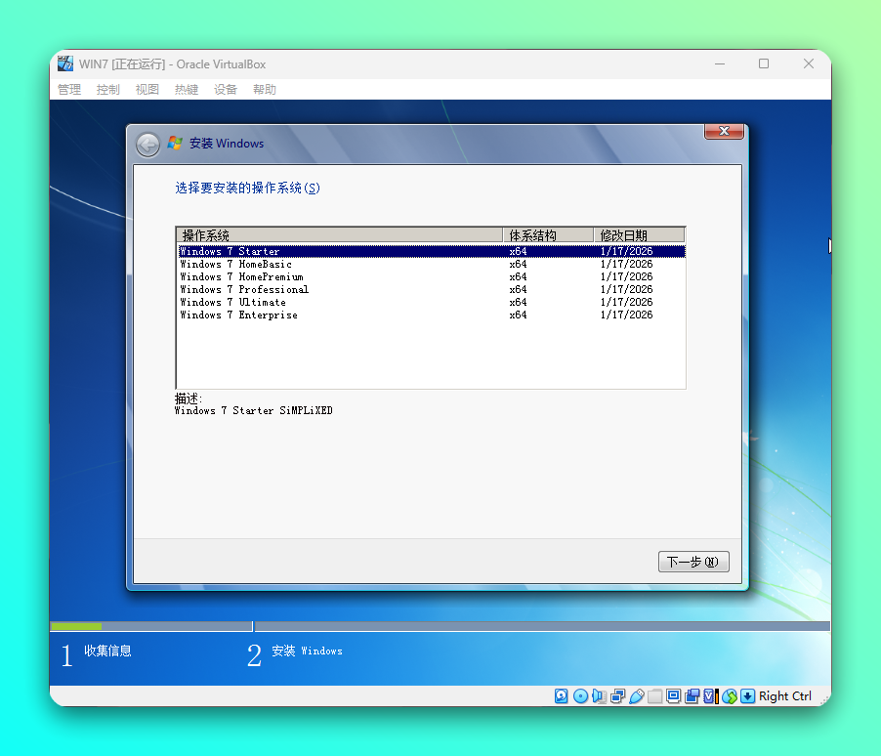Open the 管理 (Machine) menu

tap(68, 89)
